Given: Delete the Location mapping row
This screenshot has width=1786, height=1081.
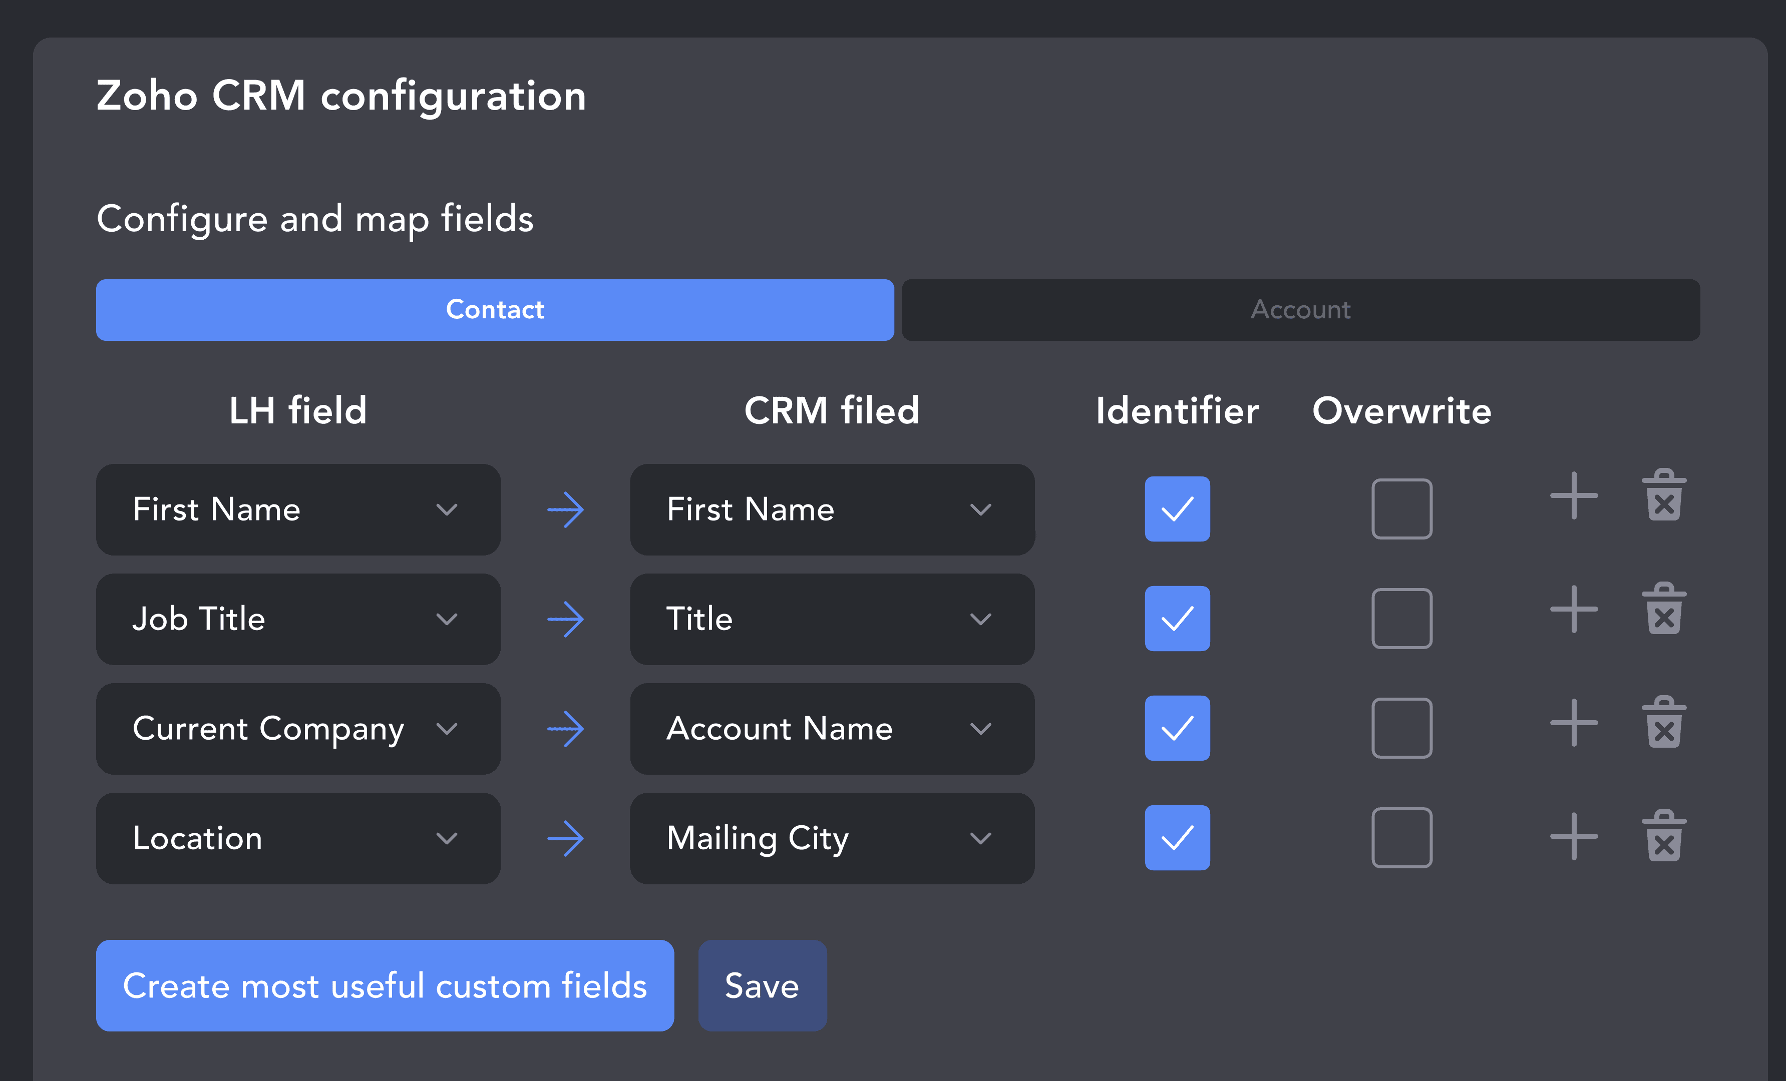Looking at the screenshot, I should [1664, 835].
